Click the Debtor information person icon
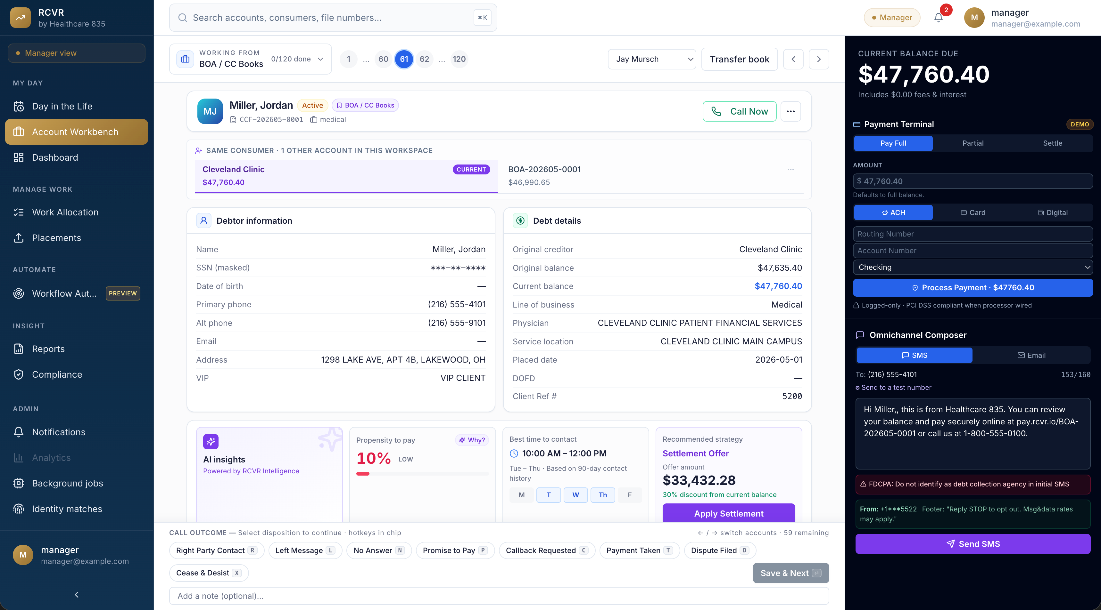This screenshot has height=610, width=1101. click(204, 221)
